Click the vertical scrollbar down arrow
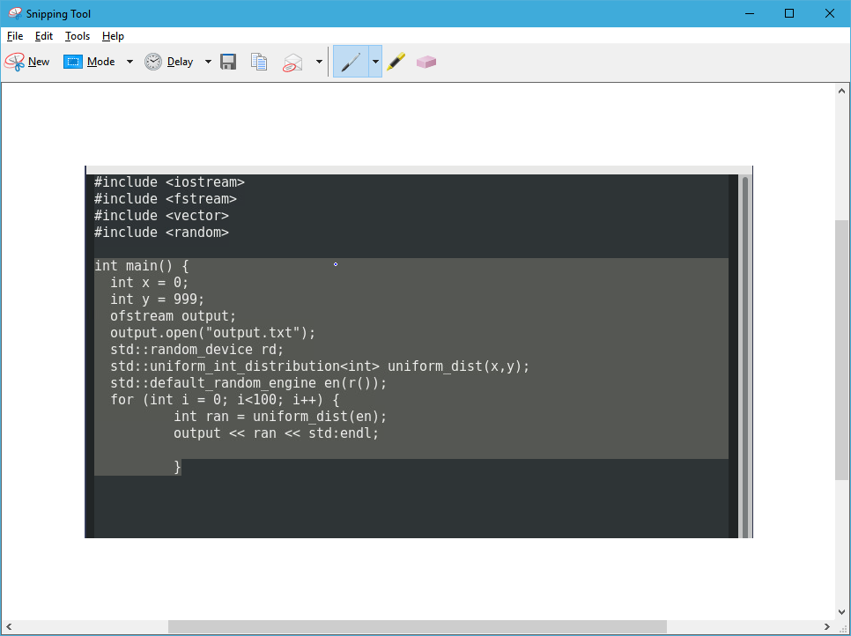The width and height of the screenshot is (851, 636). pos(842,610)
